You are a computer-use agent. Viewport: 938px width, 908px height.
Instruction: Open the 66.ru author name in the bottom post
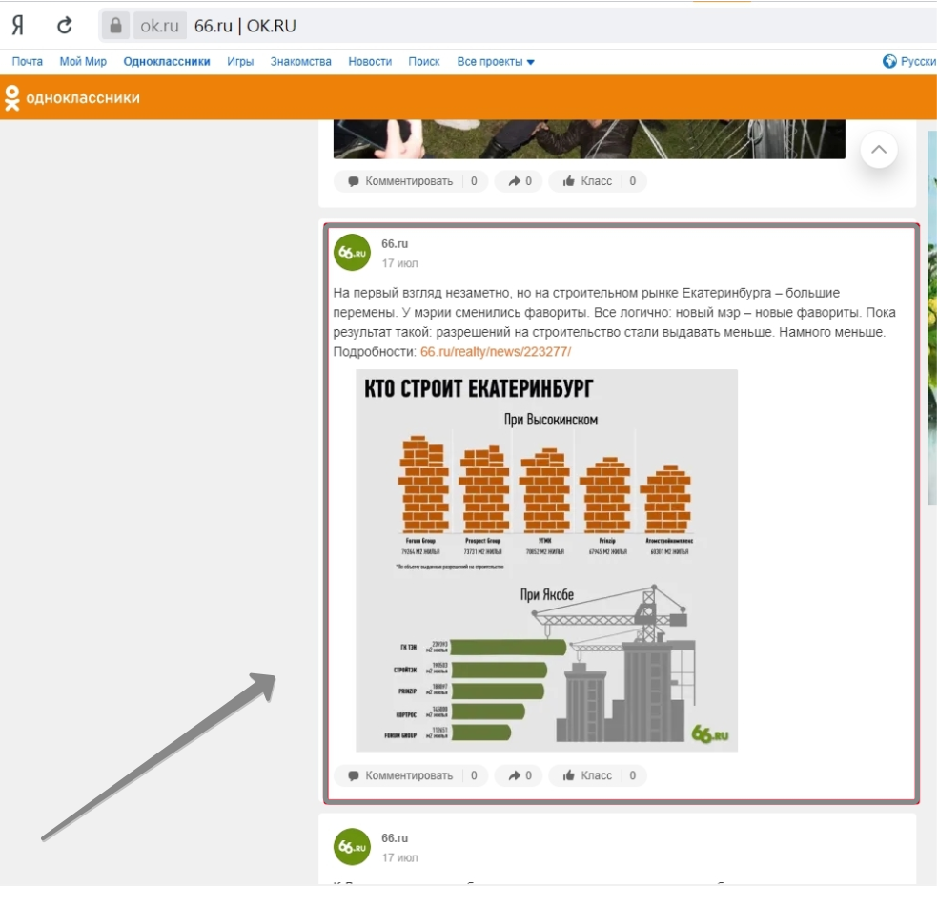pos(395,838)
